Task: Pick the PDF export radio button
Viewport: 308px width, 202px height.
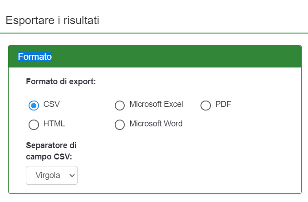Action: (x=205, y=106)
